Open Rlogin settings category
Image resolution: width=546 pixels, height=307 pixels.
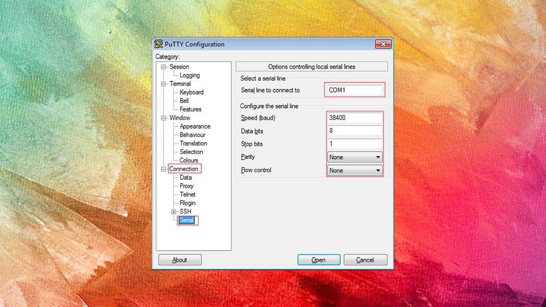click(187, 203)
